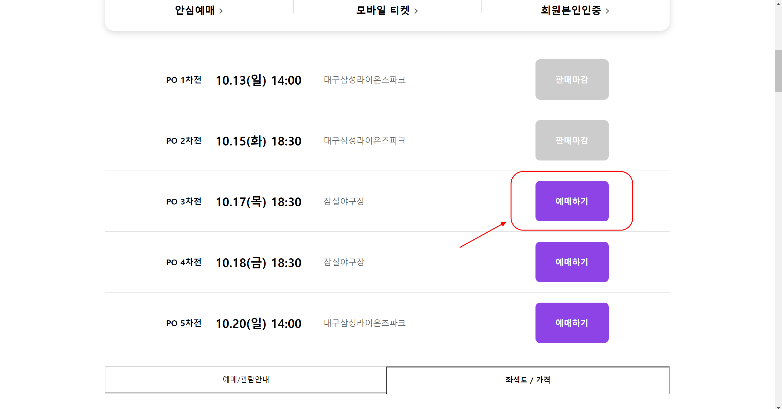The height and width of the screenshot is (409, 782).
Task: Click the purple 예매하기 icon for PO 5차전
Action: (572, 323)
